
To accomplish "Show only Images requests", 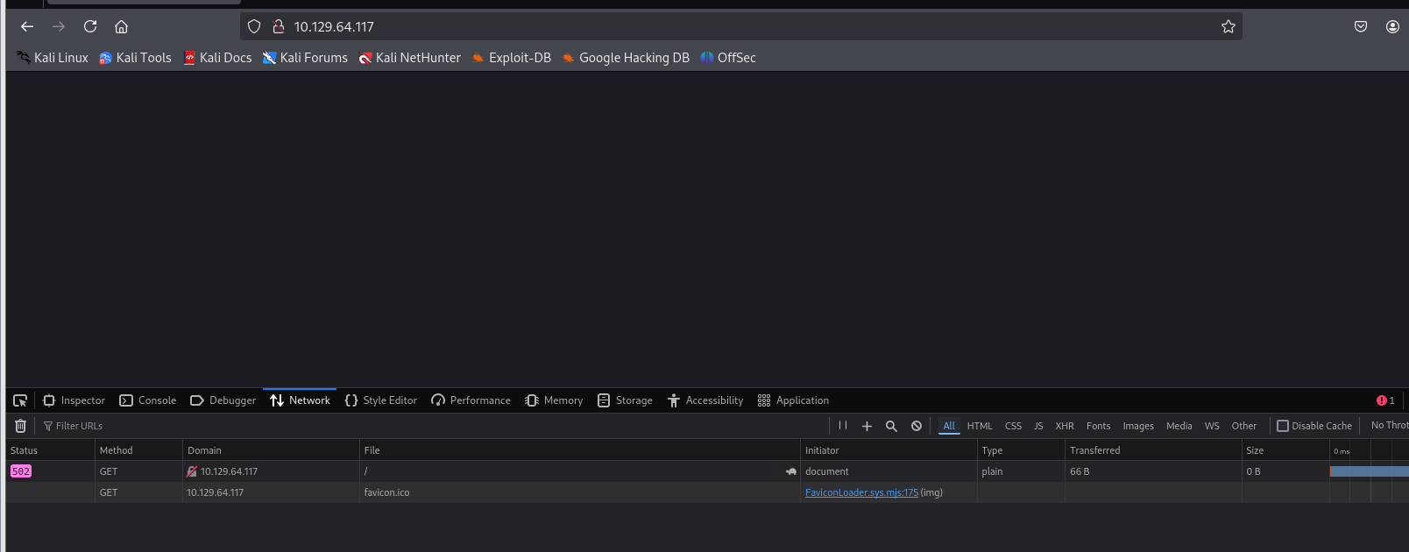I will [1138, 426].
